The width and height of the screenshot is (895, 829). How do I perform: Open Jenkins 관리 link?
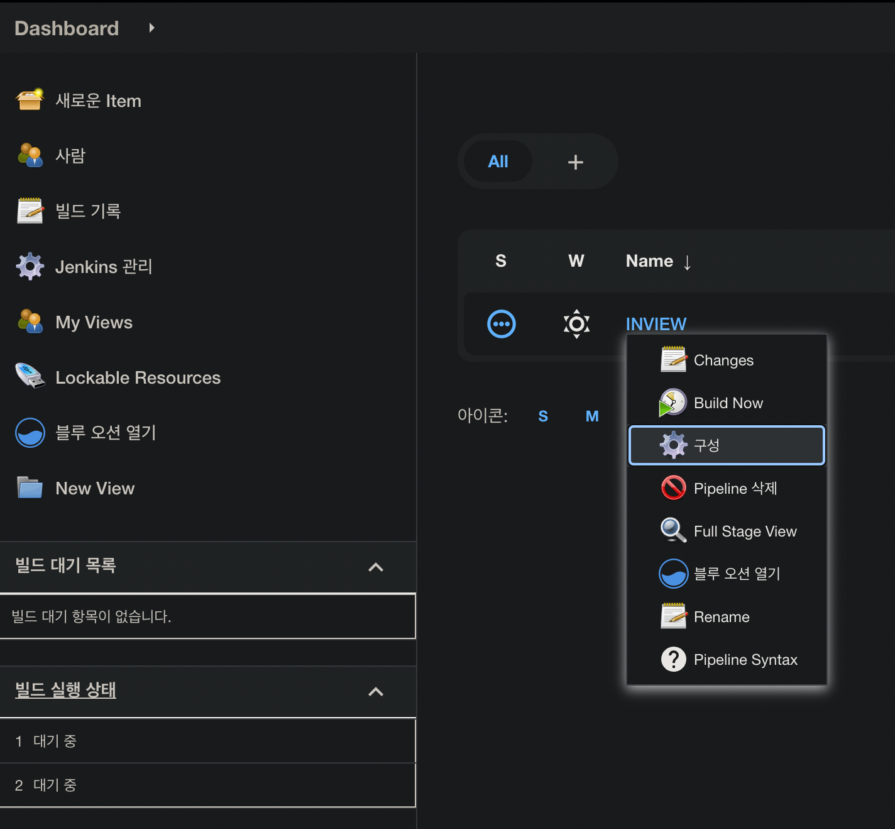(104, 267)
